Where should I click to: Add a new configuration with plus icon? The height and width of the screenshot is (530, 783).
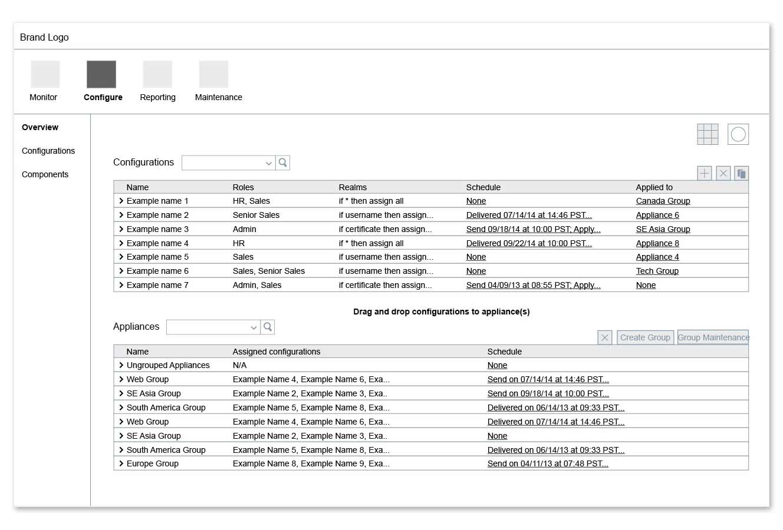705,173
